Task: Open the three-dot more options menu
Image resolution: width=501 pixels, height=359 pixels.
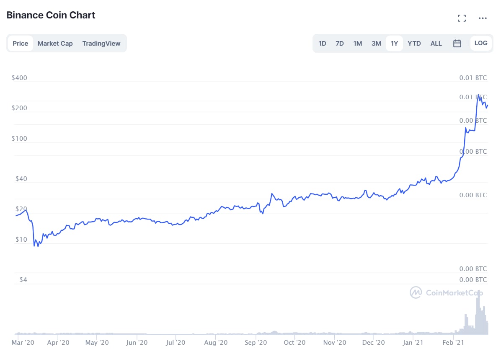Action: click(x=483, y=18)
